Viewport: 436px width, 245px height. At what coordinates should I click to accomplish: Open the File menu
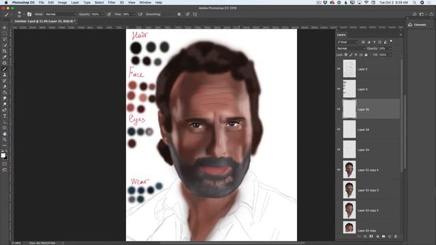coord(41,3)
